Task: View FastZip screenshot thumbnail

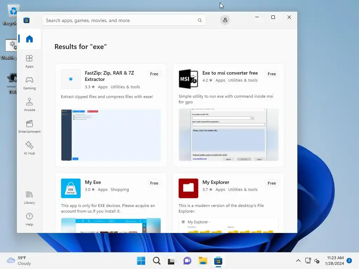Action: tap(111, 135)
